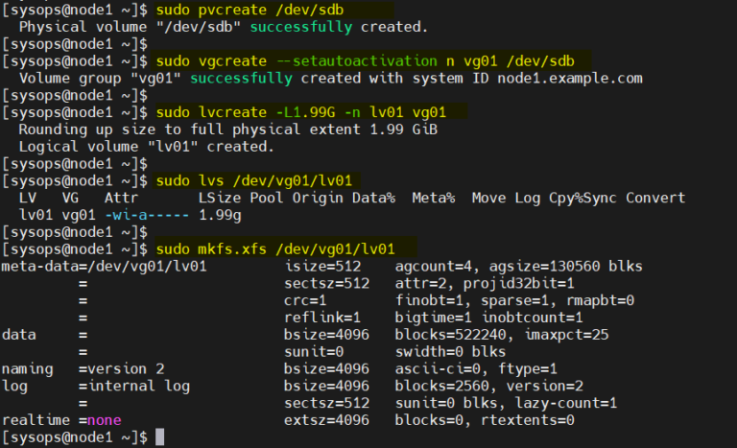Click the 'bigtime=1 inobtcount=1' text
Image resolution: width=737 pixels, height=448 pixels.
(488, 318)
